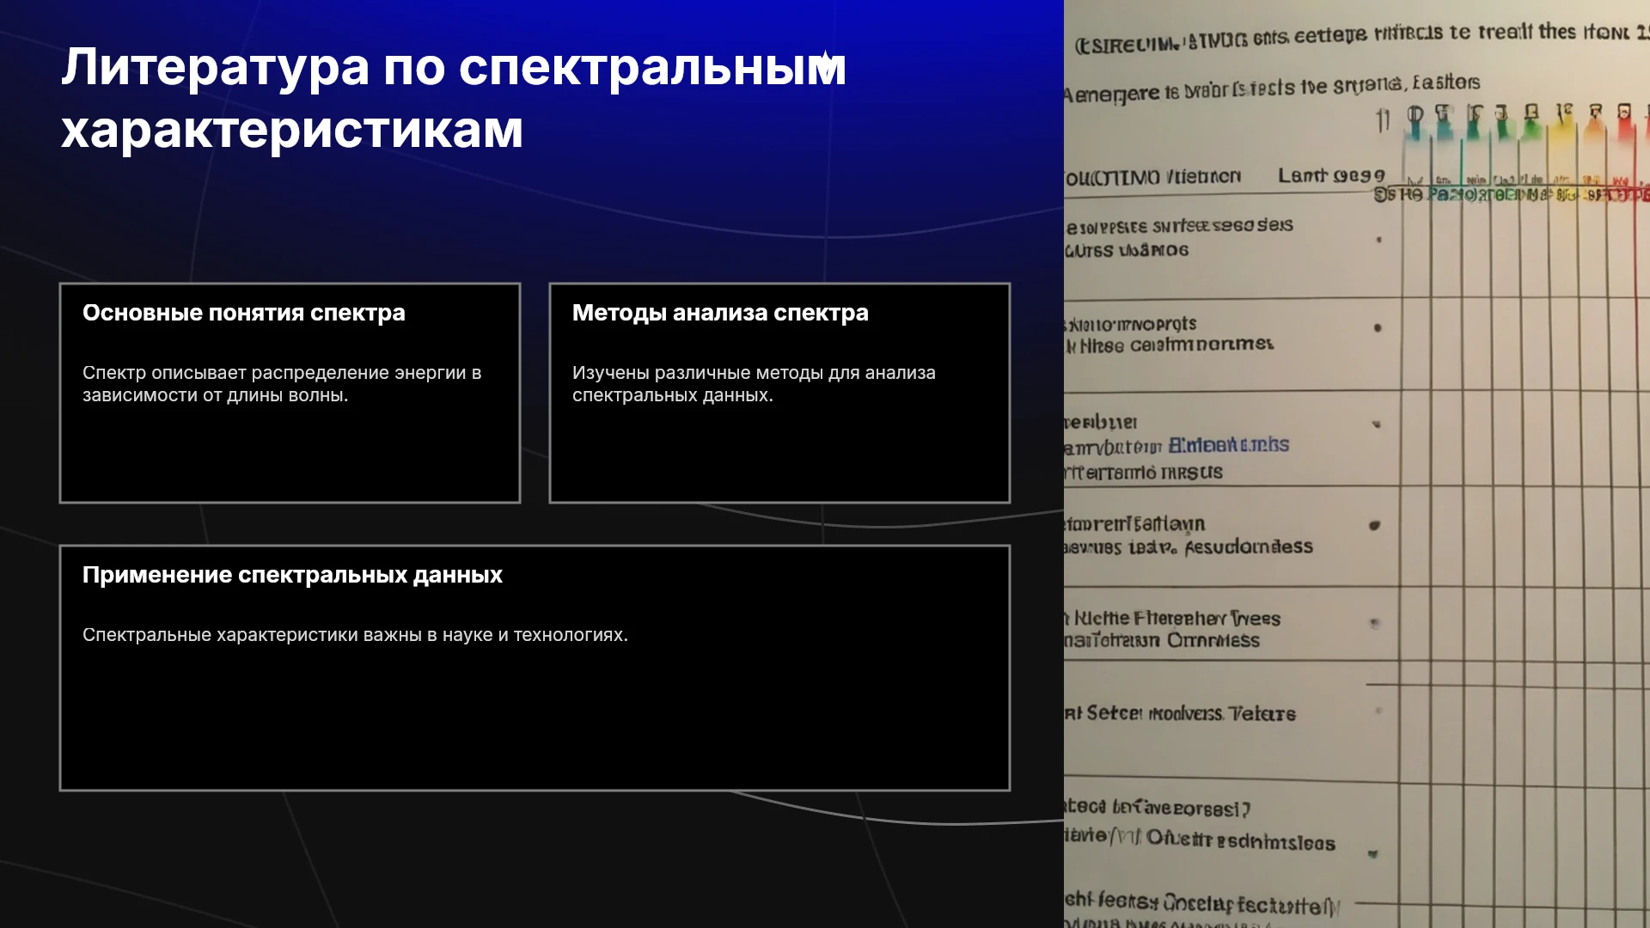The image size is (1650, 928).
Task: Click the dark background below the bottom card
Action: [x=533, y=859]
